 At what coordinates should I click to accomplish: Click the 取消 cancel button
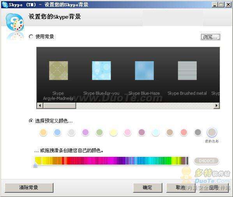(x=180, y=188)
